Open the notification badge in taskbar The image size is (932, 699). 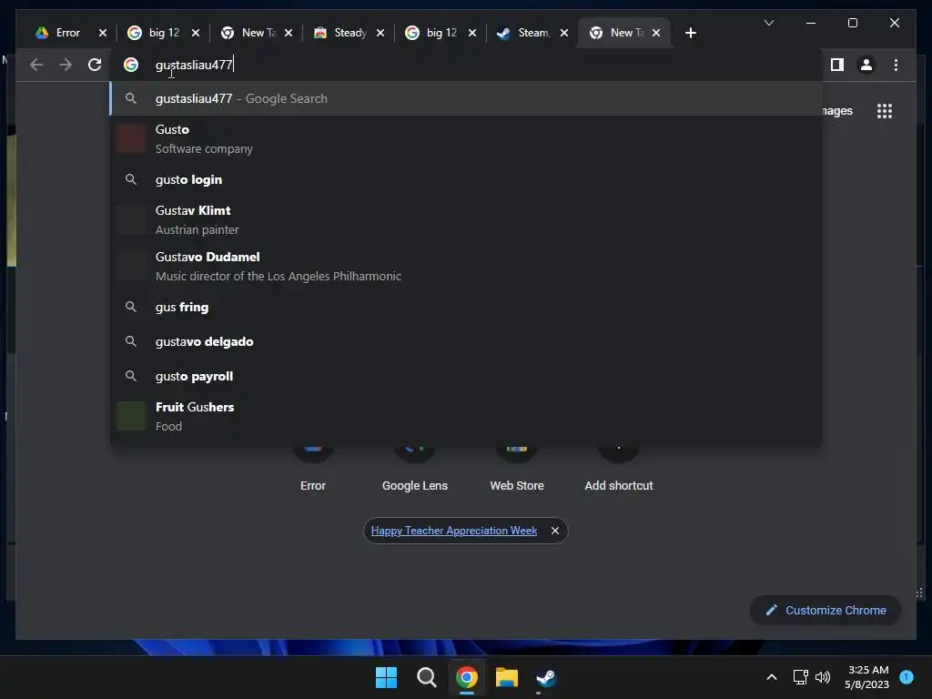pyautogui.click(x=907, y=677)
